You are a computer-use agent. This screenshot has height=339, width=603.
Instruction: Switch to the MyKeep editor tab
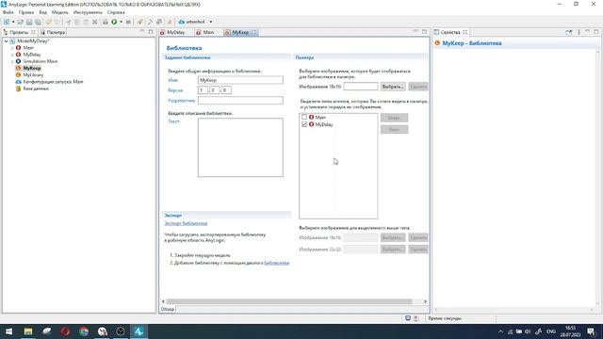tap(240, 32)
